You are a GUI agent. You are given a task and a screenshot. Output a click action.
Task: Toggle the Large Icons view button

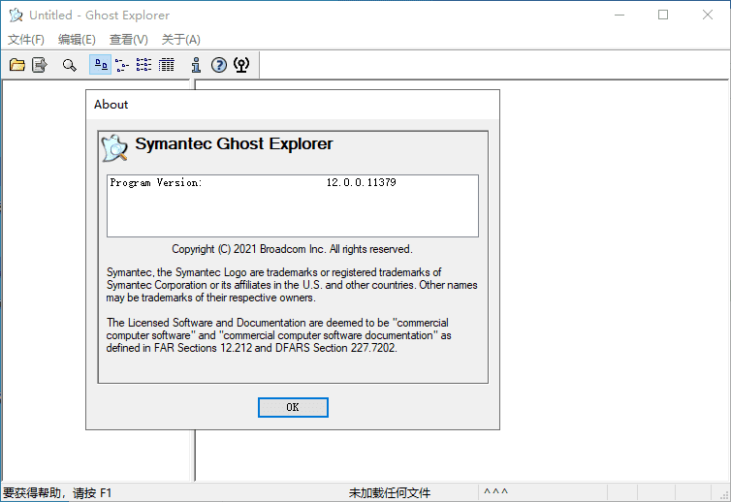(x=99, y=65)
